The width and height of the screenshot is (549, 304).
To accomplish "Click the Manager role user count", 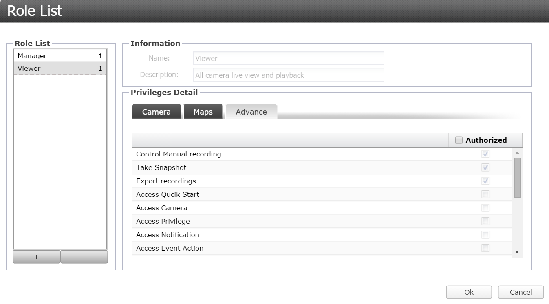I will tap(100, 56).
